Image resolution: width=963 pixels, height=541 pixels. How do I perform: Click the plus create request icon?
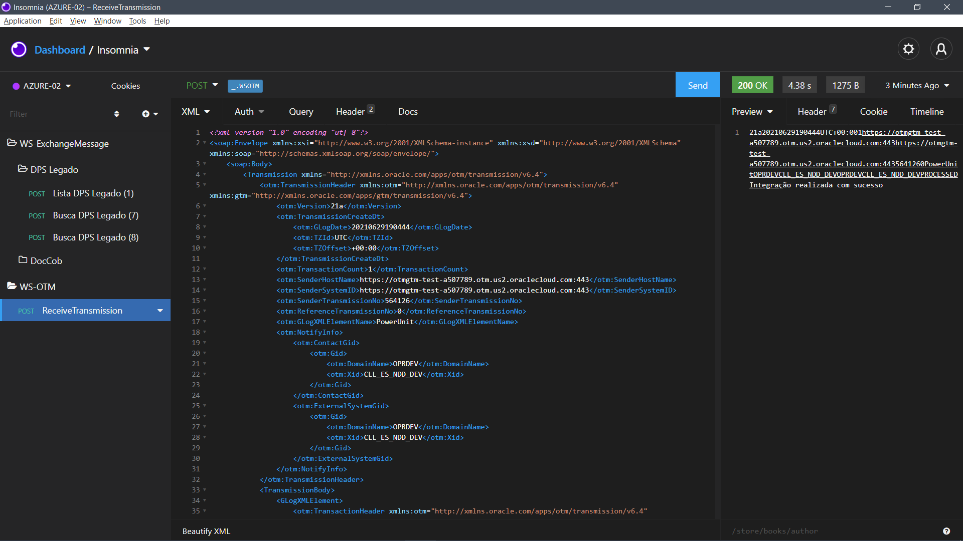coord(146,114)
